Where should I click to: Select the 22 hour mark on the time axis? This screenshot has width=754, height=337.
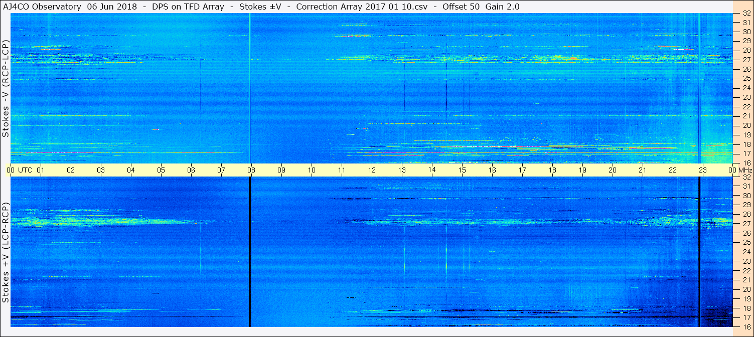coord(673,170)
